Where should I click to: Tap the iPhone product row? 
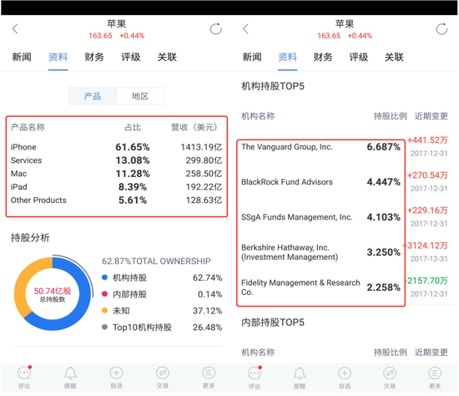[x=117, y=147]
